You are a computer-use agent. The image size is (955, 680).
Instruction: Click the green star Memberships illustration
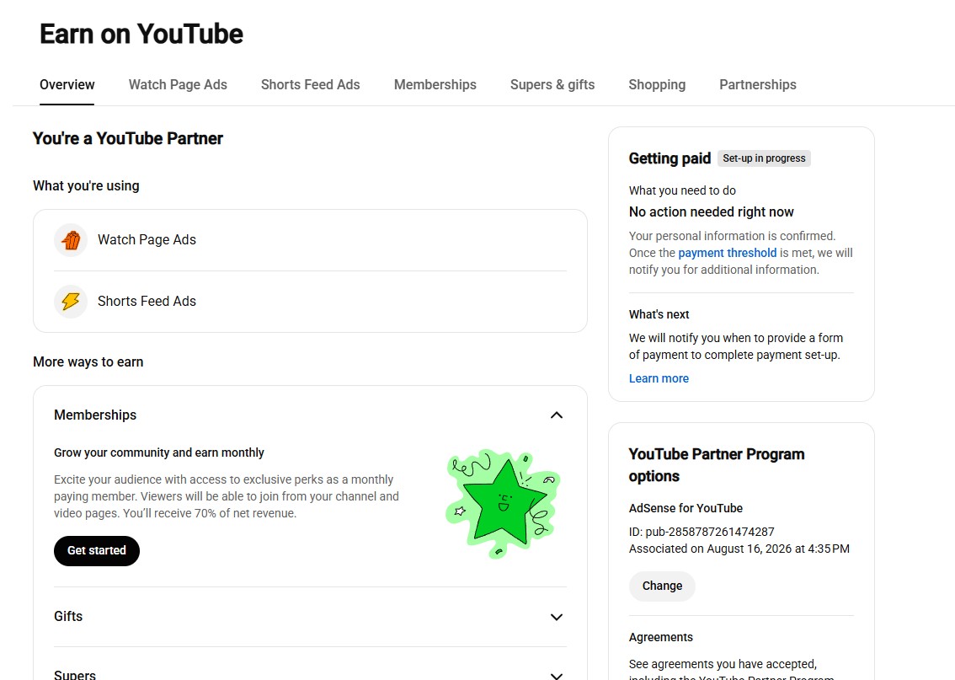coord(503,503)
